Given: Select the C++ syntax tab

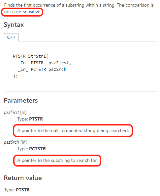Looking at the screenshot, I should pos(11,37).
